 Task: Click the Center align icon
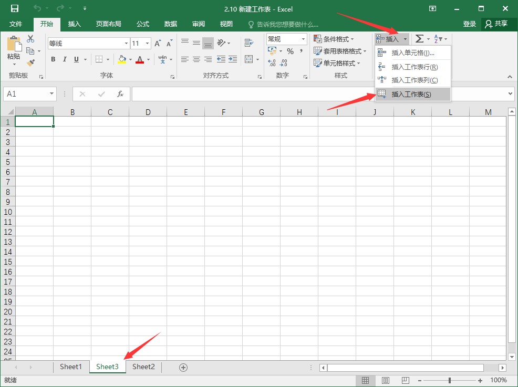pyautogui.click(x=196, y=59)
